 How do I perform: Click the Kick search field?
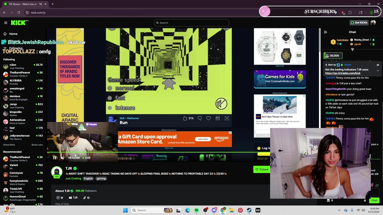tap(191, 23)
